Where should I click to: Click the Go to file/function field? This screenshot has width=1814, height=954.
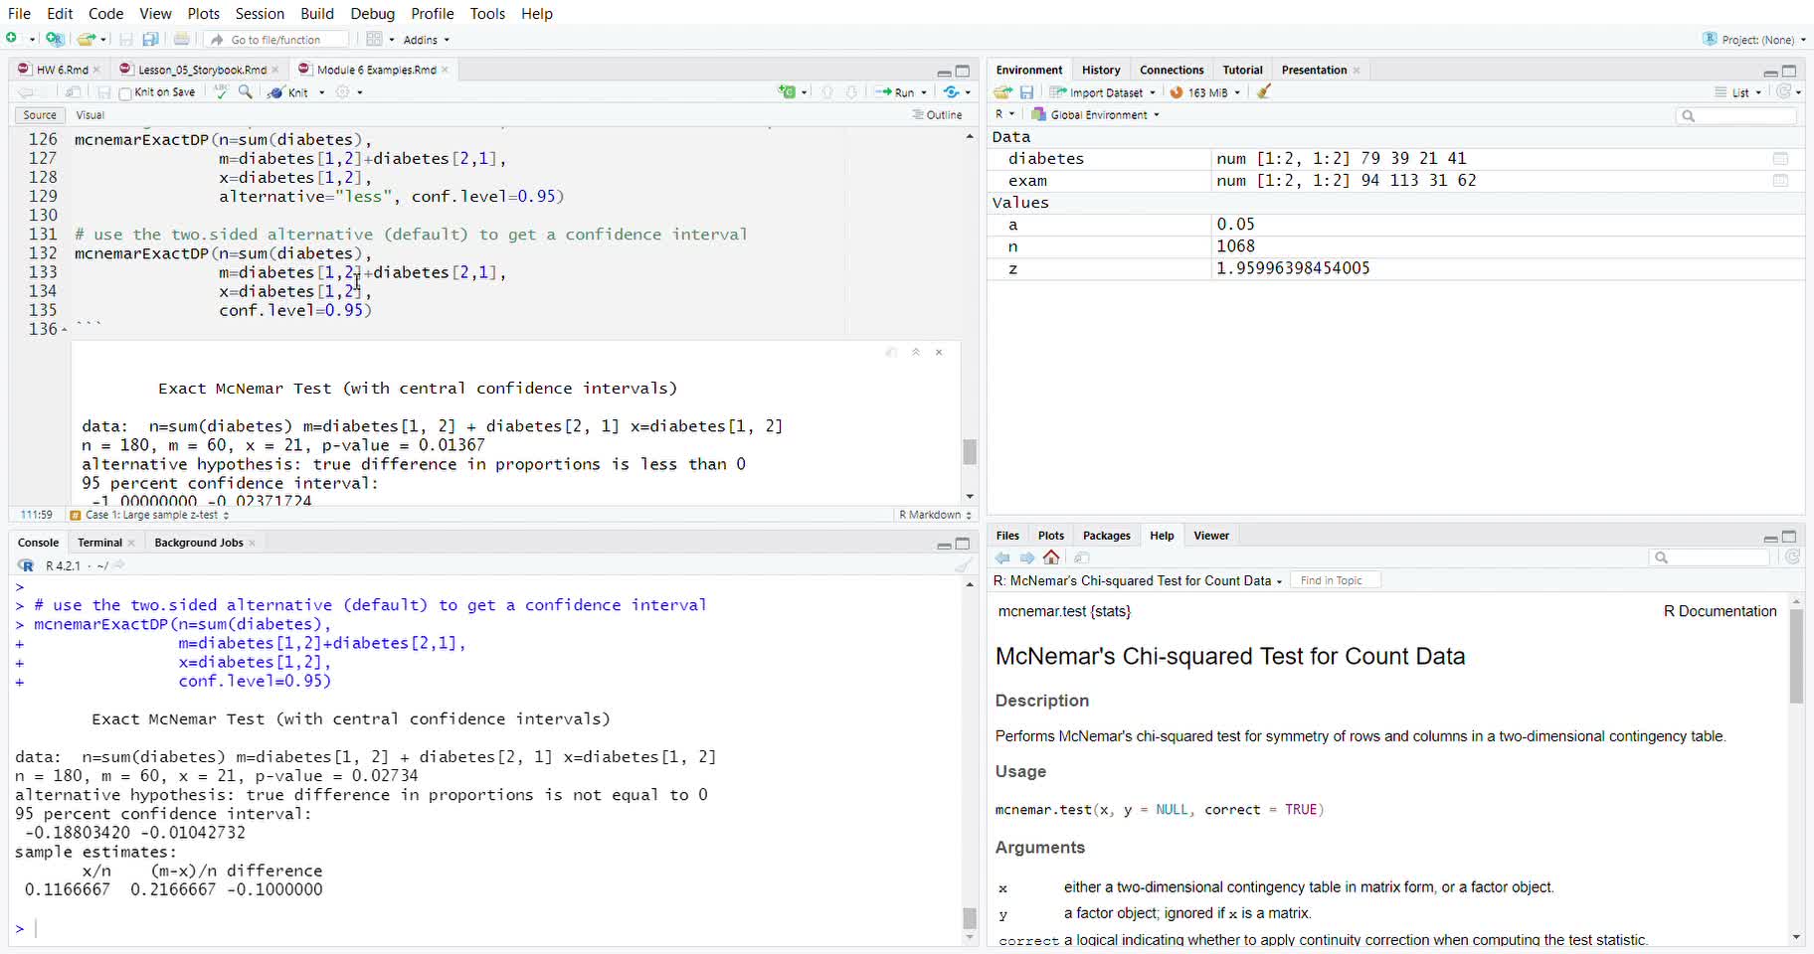click(277, 40)
